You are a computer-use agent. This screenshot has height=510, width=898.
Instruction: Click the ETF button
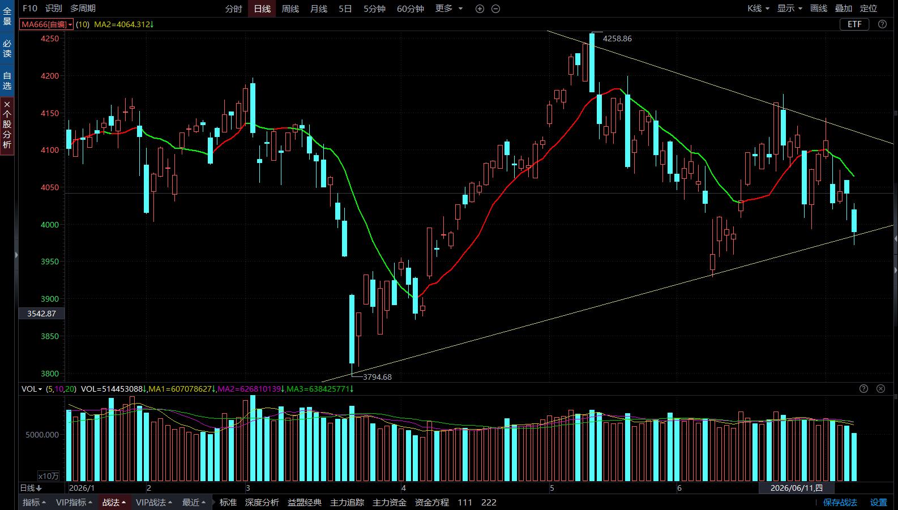click(x=854, y=24)
